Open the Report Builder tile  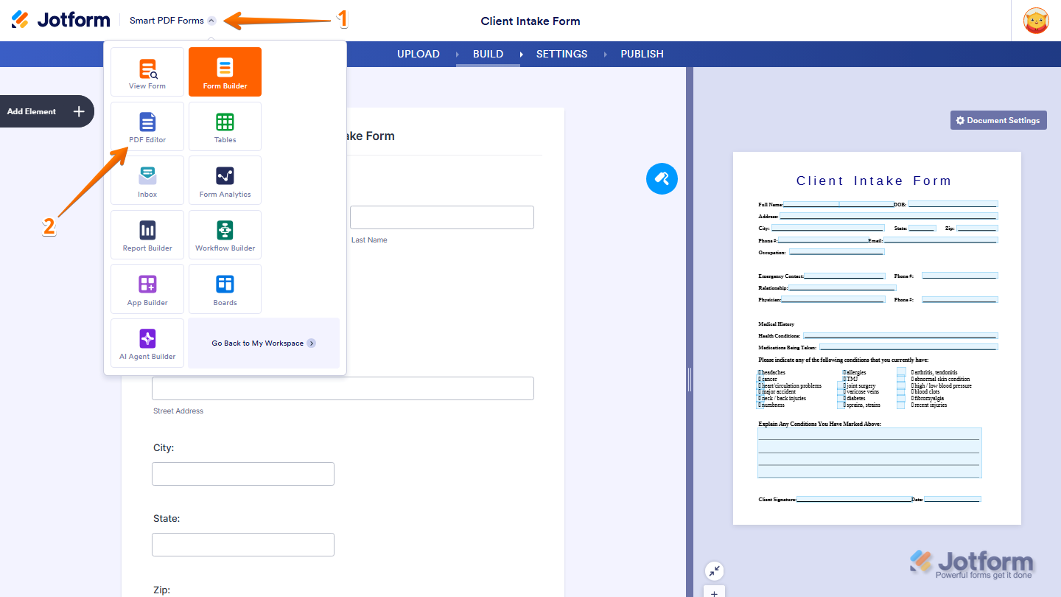pos(147,235)
